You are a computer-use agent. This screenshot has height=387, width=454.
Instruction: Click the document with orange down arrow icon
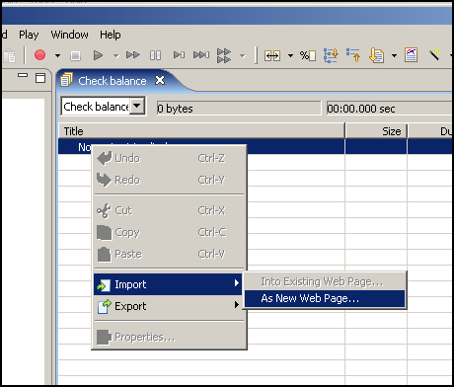tap(376, 55)
